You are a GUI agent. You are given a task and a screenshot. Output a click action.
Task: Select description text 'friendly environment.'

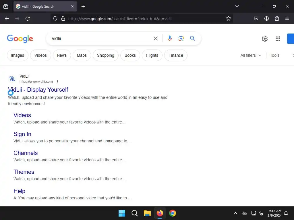coord(27,104)
